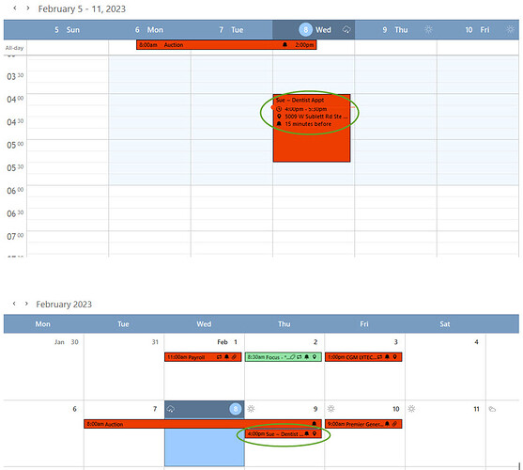The width and height of the screenshot is (523, 470).
Task: Click highlighted today cell number 8 in month view
Action: [236, 409]
